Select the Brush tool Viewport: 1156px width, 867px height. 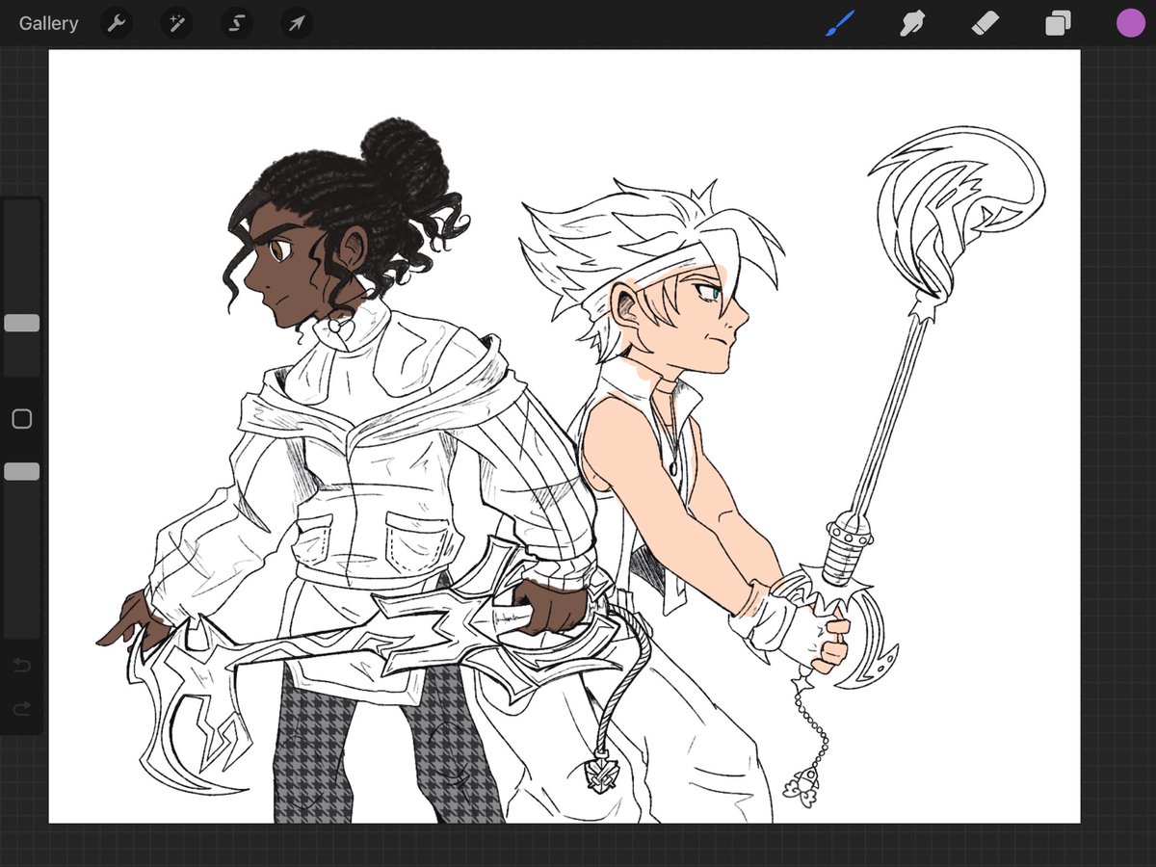[840, 23]
